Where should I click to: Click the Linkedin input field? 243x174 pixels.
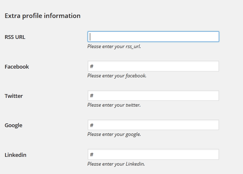(x=153, y=154)
